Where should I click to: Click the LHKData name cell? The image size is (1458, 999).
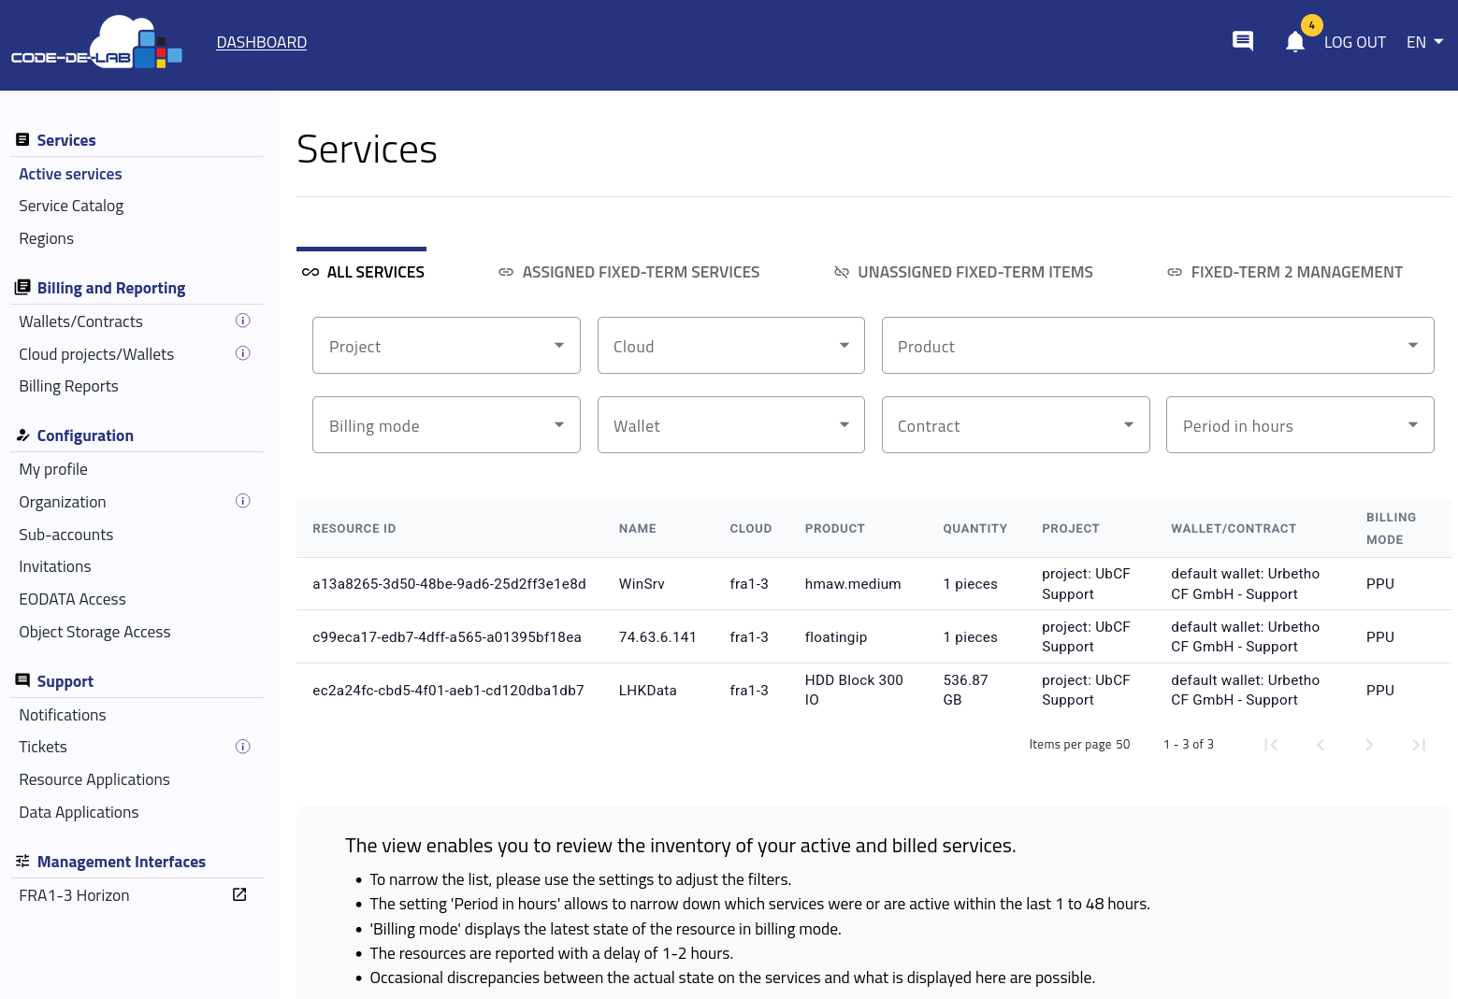tap(647, 691)
